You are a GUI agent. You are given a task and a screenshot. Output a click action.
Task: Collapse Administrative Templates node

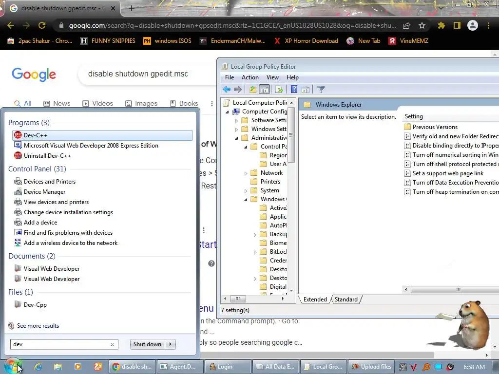236,138
